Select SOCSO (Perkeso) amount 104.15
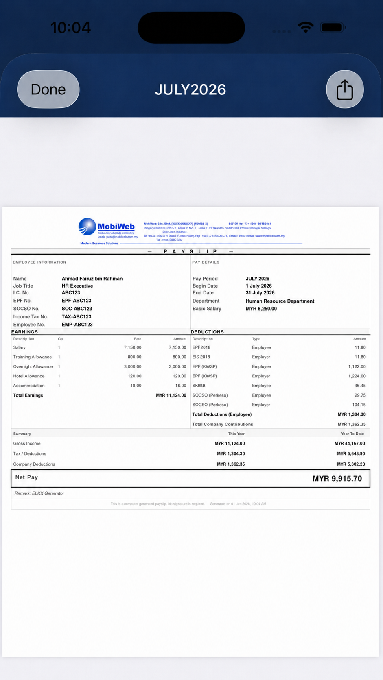The height and width of the screenshot is (680, 383). pos(359,405)
